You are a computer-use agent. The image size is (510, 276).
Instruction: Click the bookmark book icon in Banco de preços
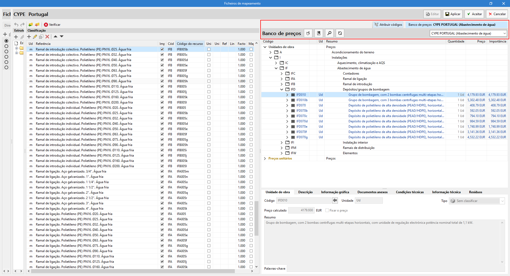318,33
